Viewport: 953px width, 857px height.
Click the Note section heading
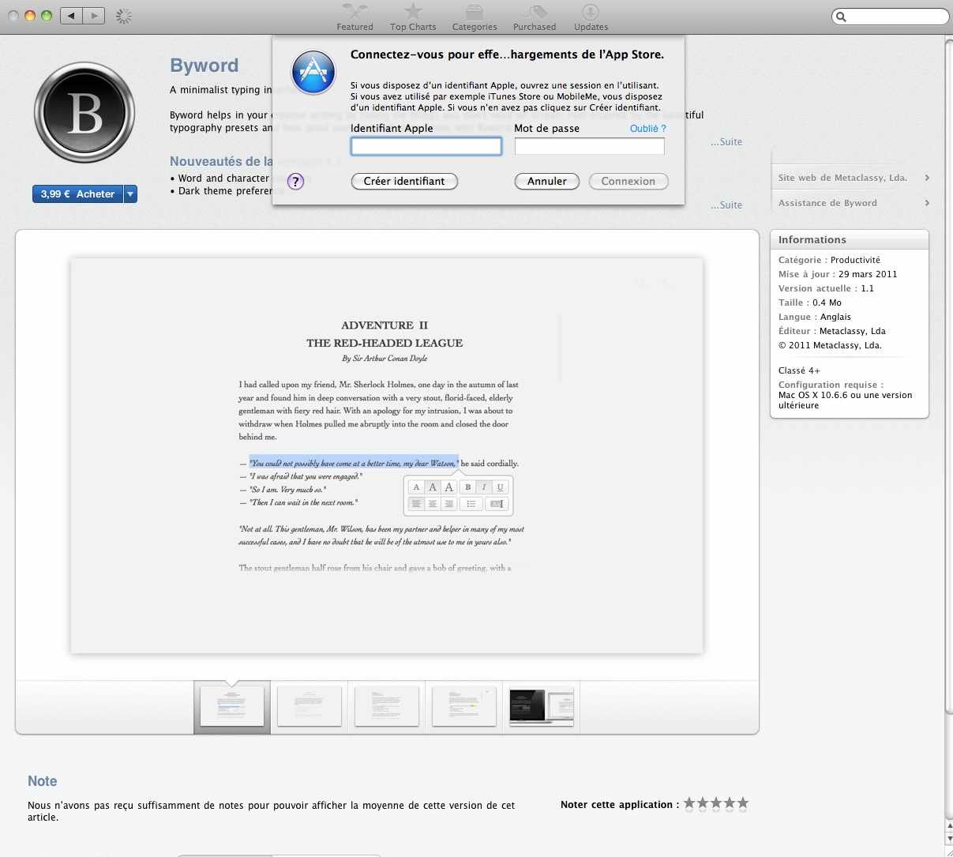tap(43, 781)
